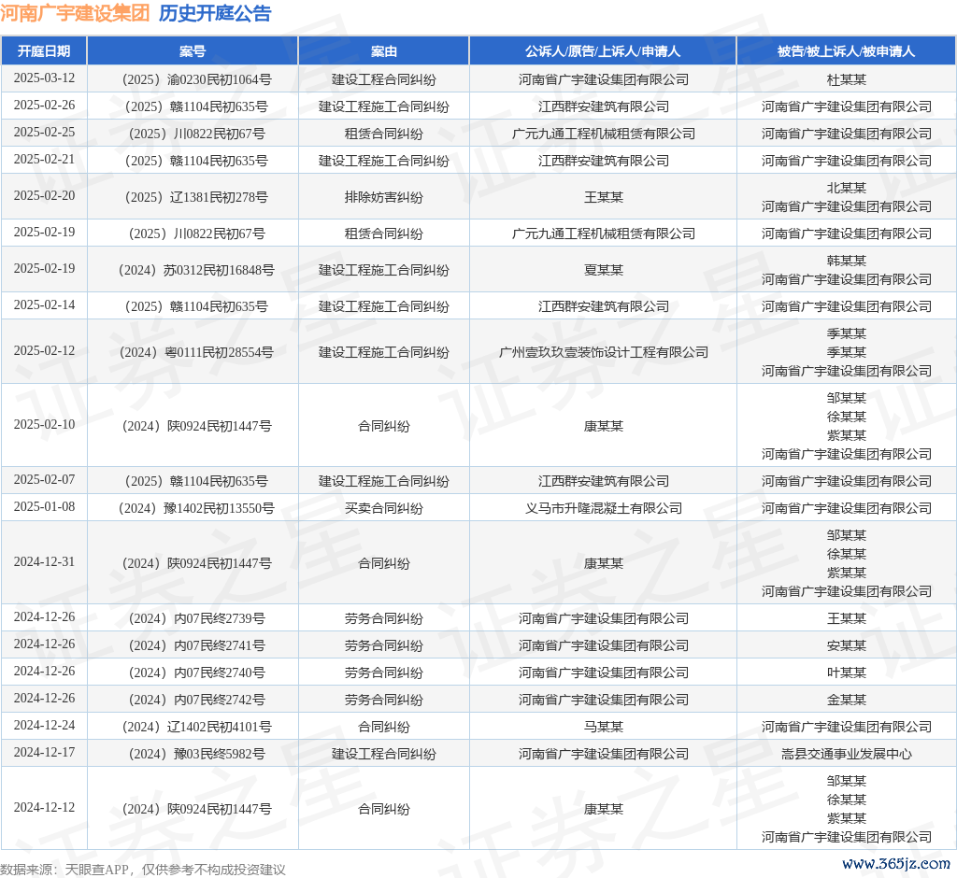Click case number 豫1402民初13550号
The height and width of the screenshot is (878, 957).
196,507
